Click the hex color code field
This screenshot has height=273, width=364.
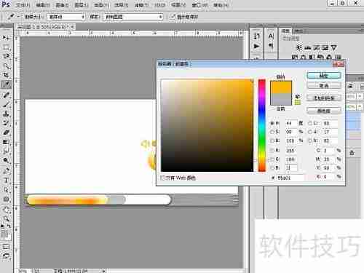[x=290, y=178]
